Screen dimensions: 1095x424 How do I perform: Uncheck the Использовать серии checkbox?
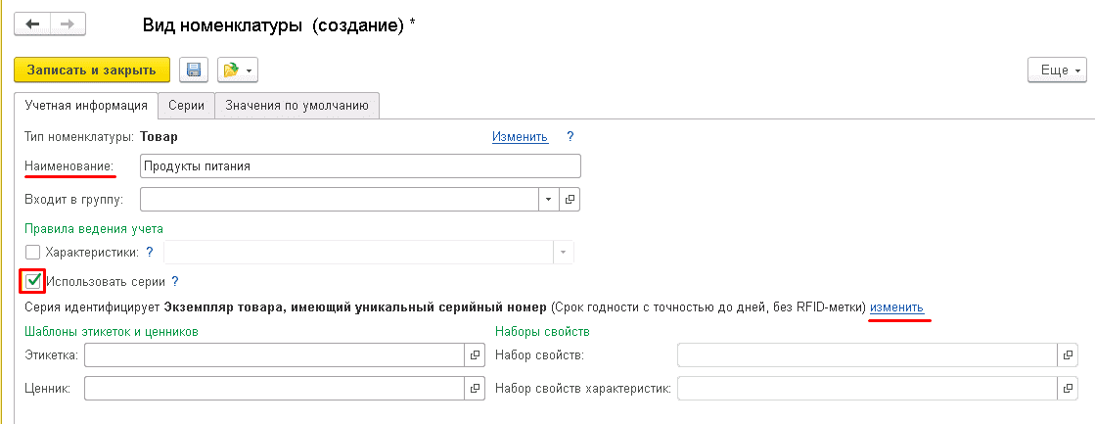(33, 281)
